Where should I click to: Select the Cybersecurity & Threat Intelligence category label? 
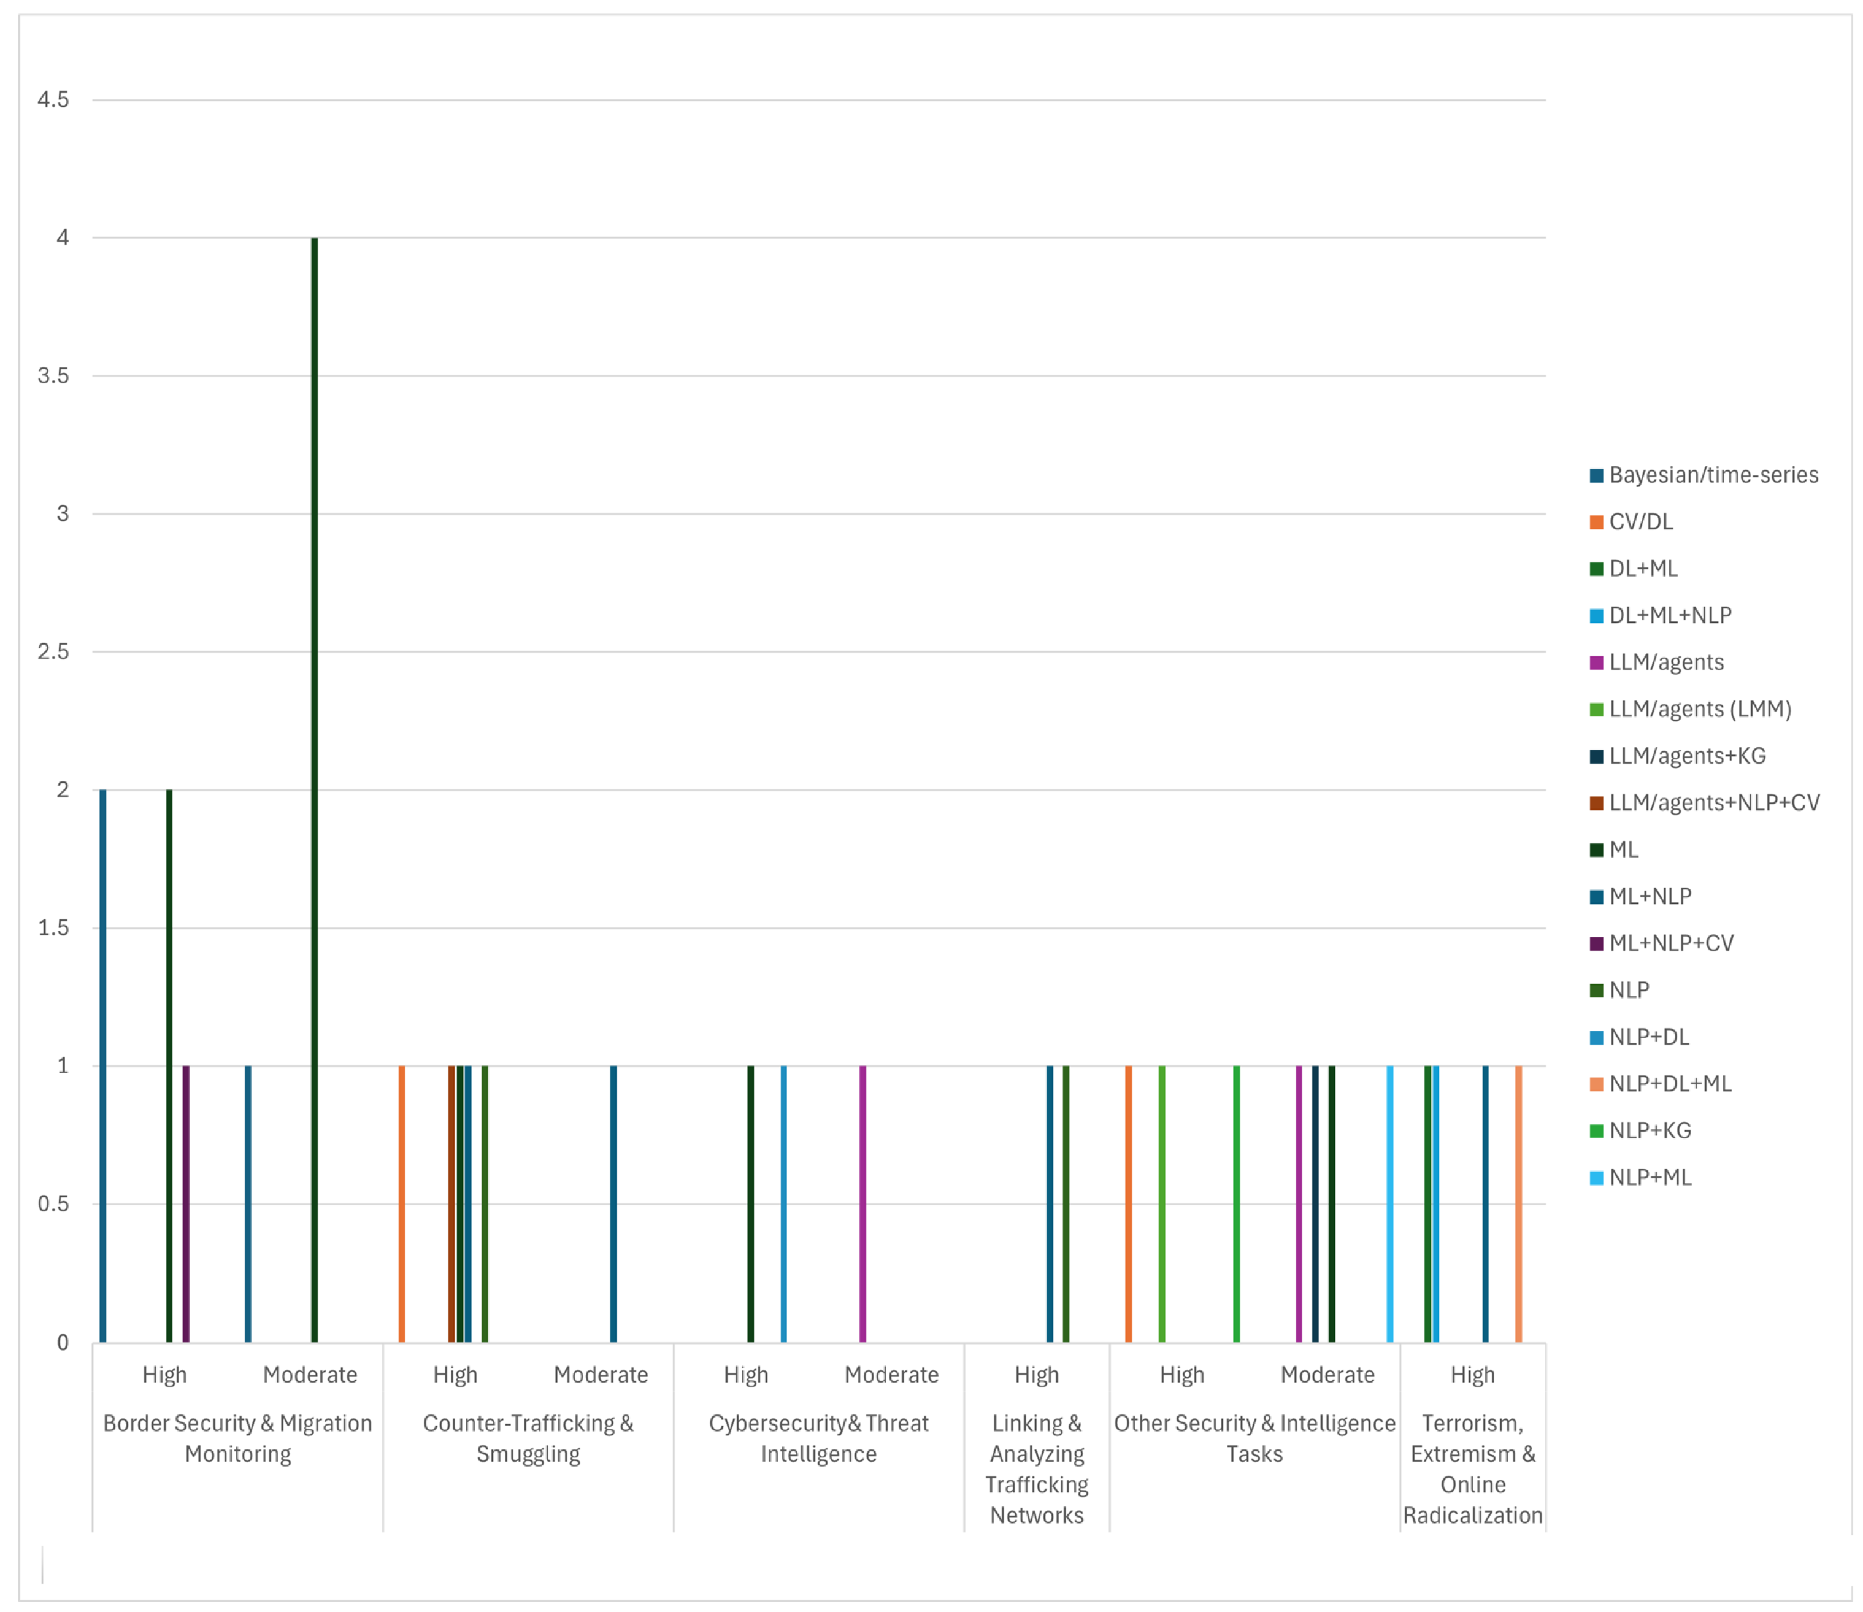[x=818, y=1438]
